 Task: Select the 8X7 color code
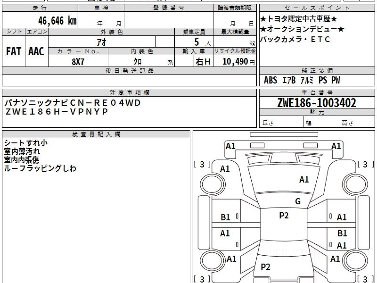[78, 62]
